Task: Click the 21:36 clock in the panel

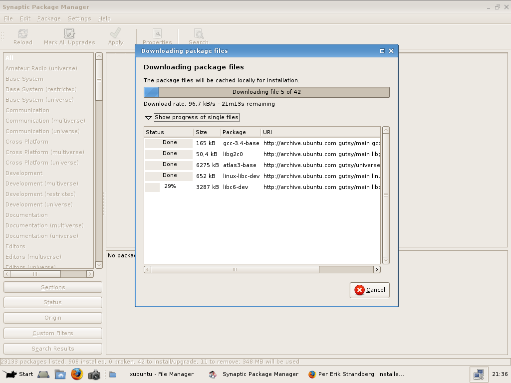Action: (500, 374)
